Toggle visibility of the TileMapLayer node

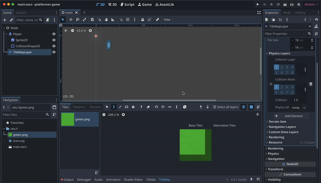pos(54,52)
